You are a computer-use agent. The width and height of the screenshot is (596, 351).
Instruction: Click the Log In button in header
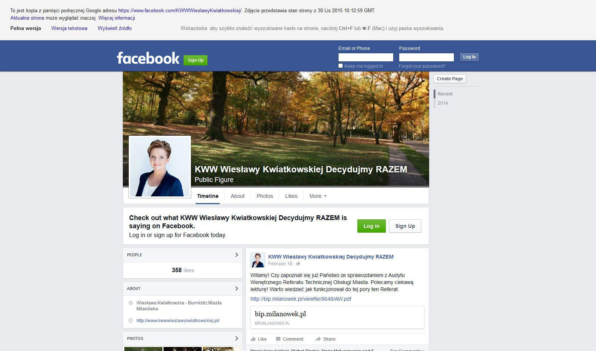click(469, 57)
